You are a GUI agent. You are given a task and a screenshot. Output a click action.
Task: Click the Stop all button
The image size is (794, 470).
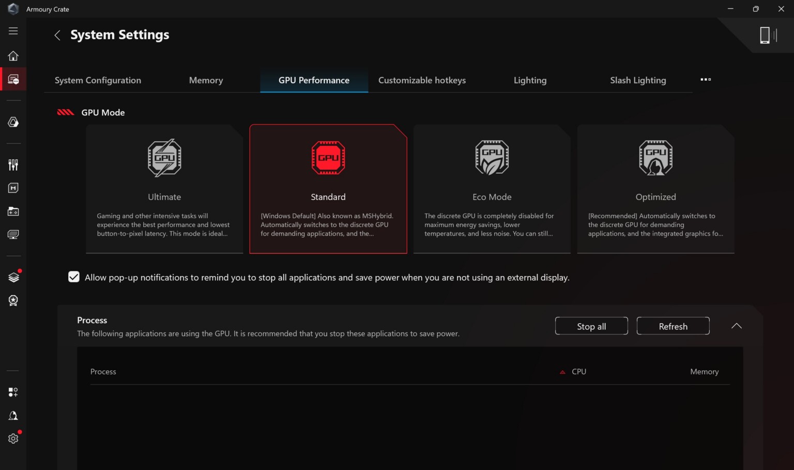[591, 326]
